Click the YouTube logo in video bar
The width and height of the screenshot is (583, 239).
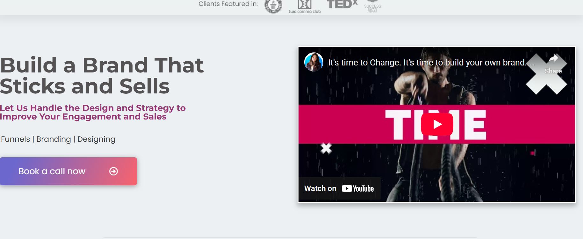(x=358, y=188)
